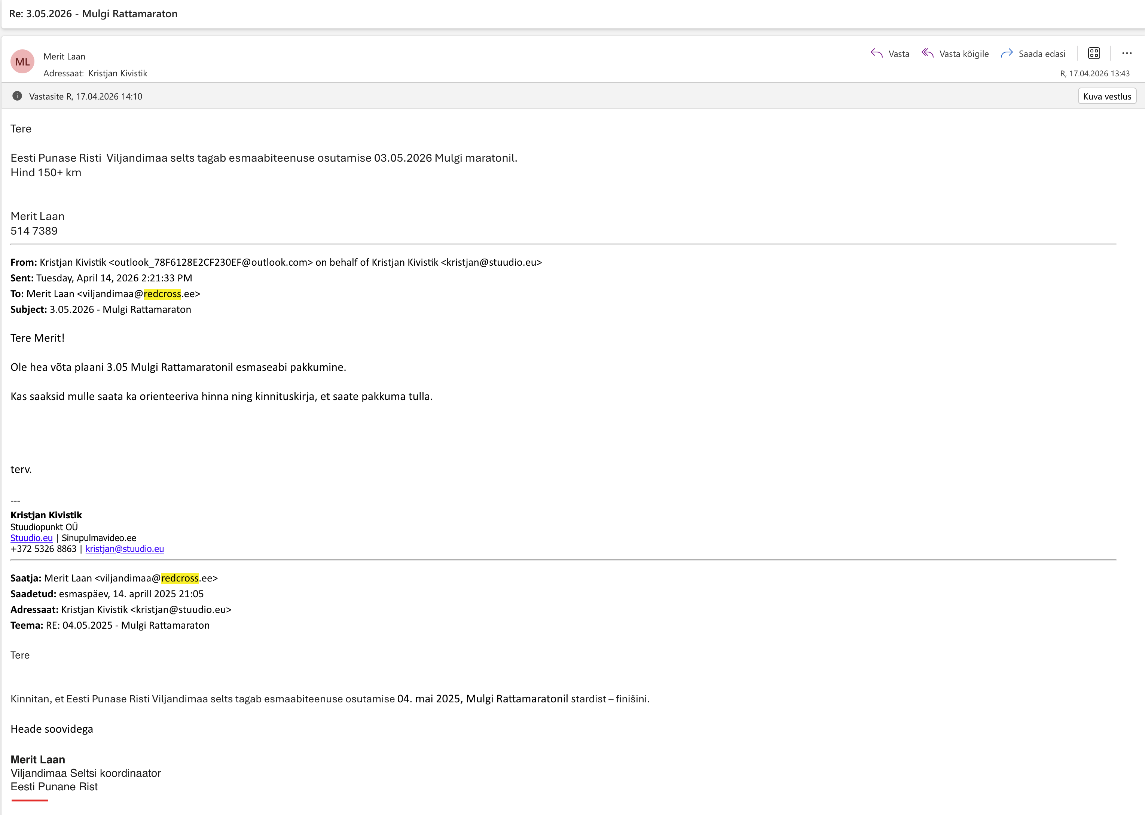The image size is (1145, 815).
Task: Click the Vasta kõigile reply-all icon
Action: click(927, 53)
